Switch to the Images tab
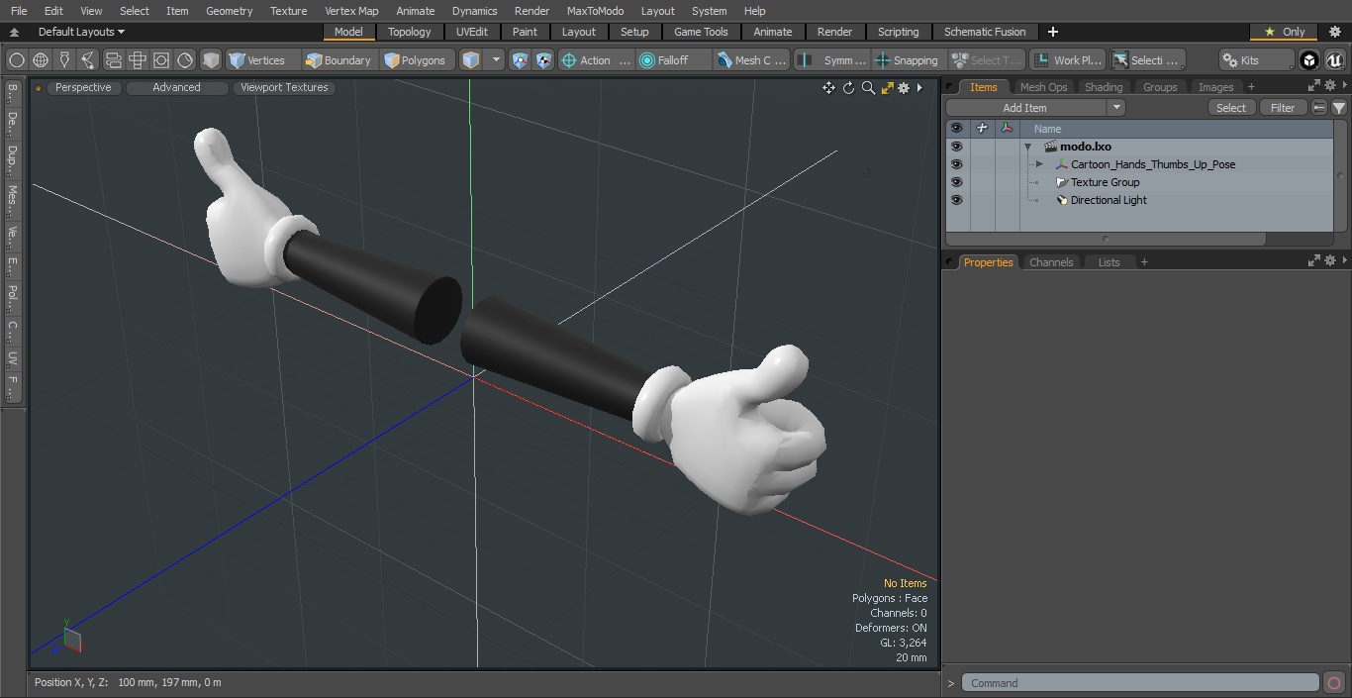 click(x=1215, y=87)
